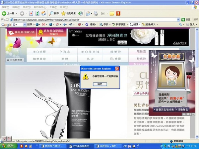
Task: Open 網友美白愛用品大集合 red tab
Action: pos(51,32)
